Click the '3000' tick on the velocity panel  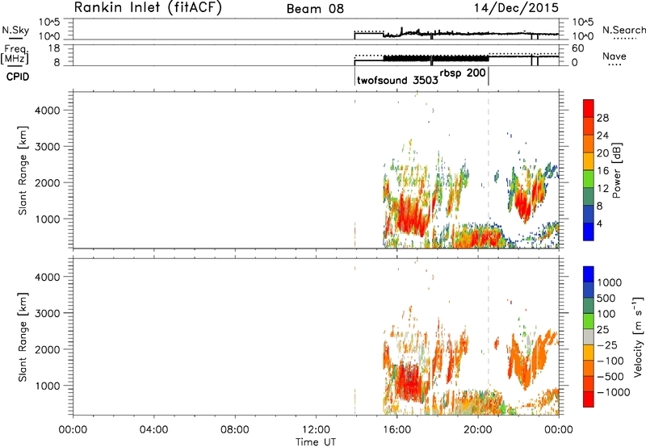click(48, 313)
